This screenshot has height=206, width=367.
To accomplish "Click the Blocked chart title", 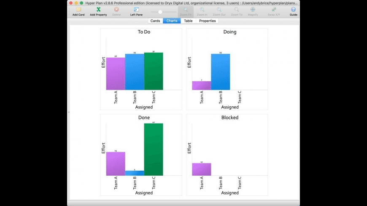I will click(230, 118).
